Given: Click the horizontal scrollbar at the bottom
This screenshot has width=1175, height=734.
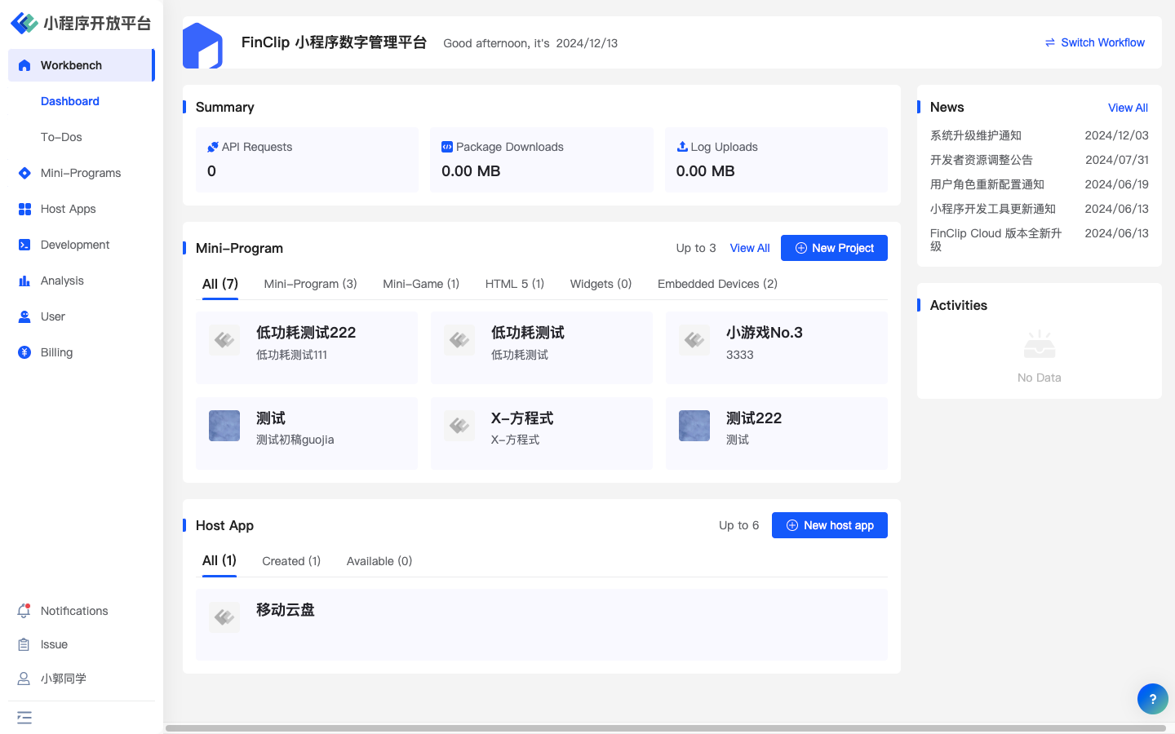Looking at the screenshot, I should [665, 728].
